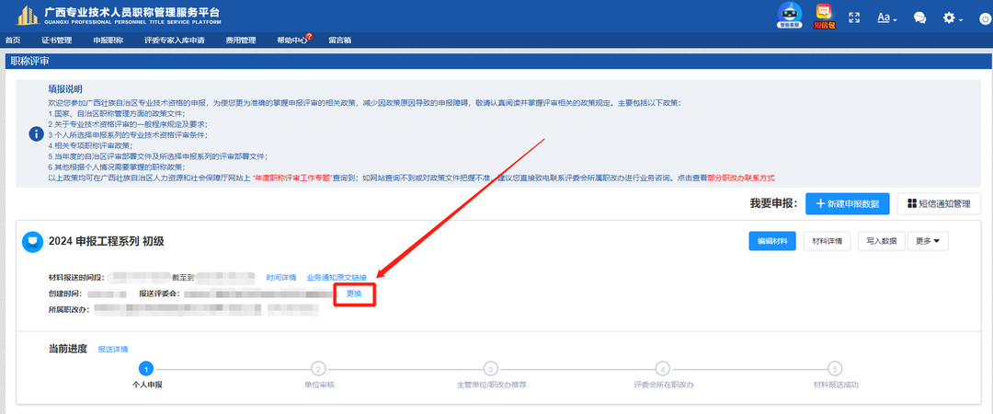Open the Aa font size dropdown
The width and height of the screenshot is (993, 414).
click(x=887, y=17)
